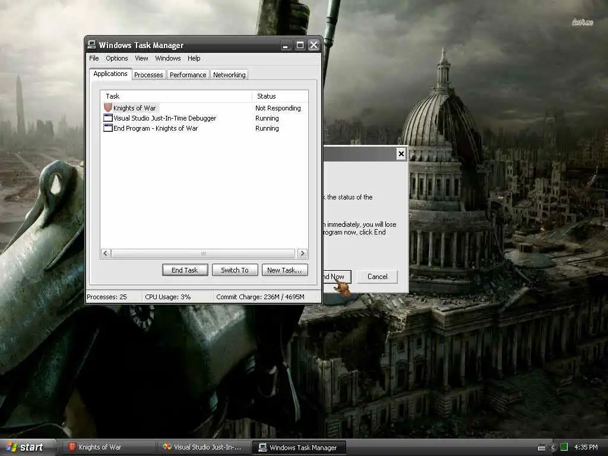Viewport: 608px width, 456px height.
Task: Click the Visual Studio taskbar icon
Action: (x=167, y=447)
